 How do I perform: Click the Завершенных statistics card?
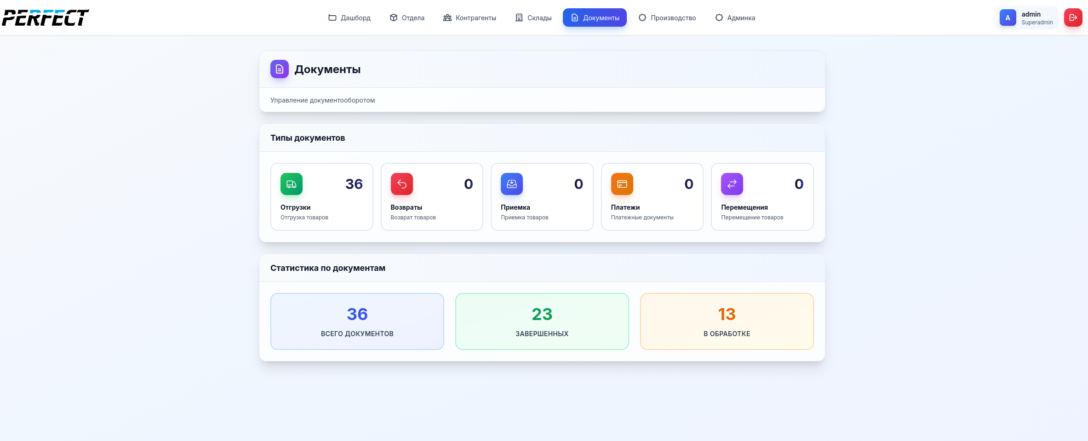542,321
